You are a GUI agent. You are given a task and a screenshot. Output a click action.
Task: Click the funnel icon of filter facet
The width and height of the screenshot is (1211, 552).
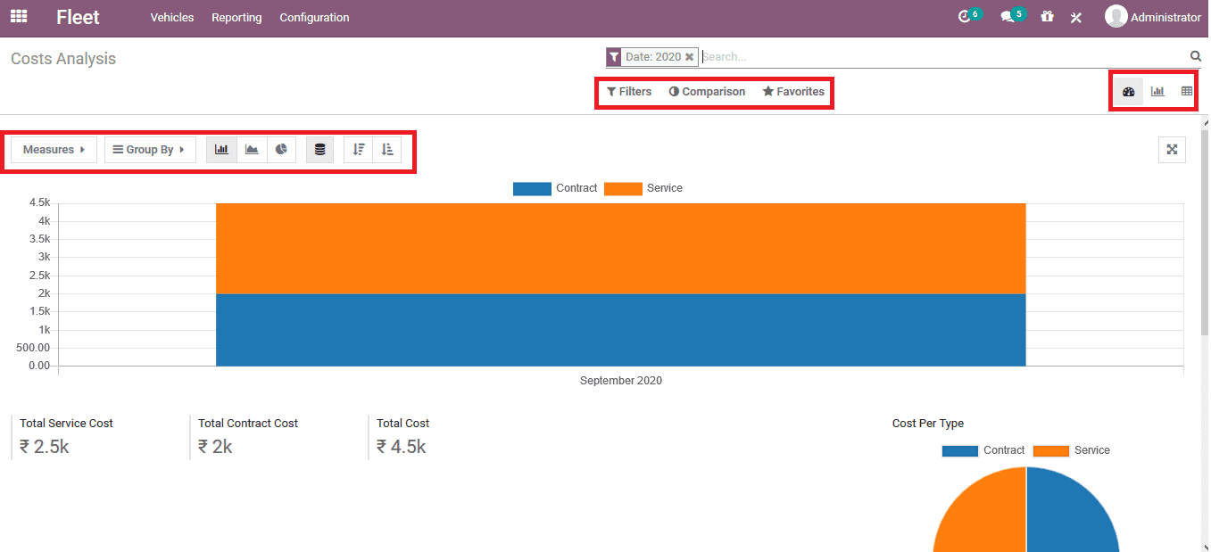pos(614,56)
